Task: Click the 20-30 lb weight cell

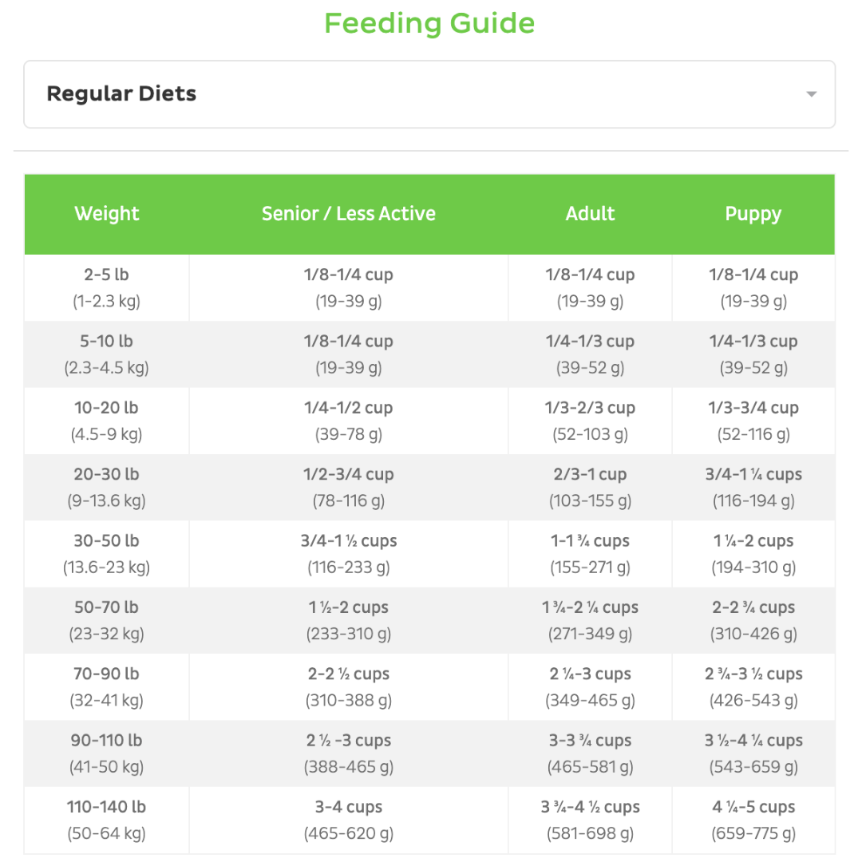Action: (107, 487)
